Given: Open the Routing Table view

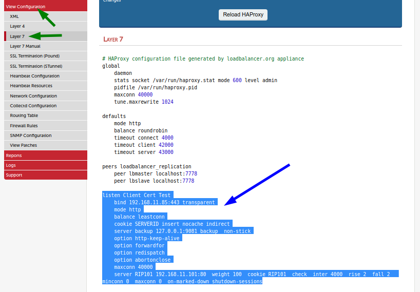Looking at the screenshot, I should tap(46, 115).
